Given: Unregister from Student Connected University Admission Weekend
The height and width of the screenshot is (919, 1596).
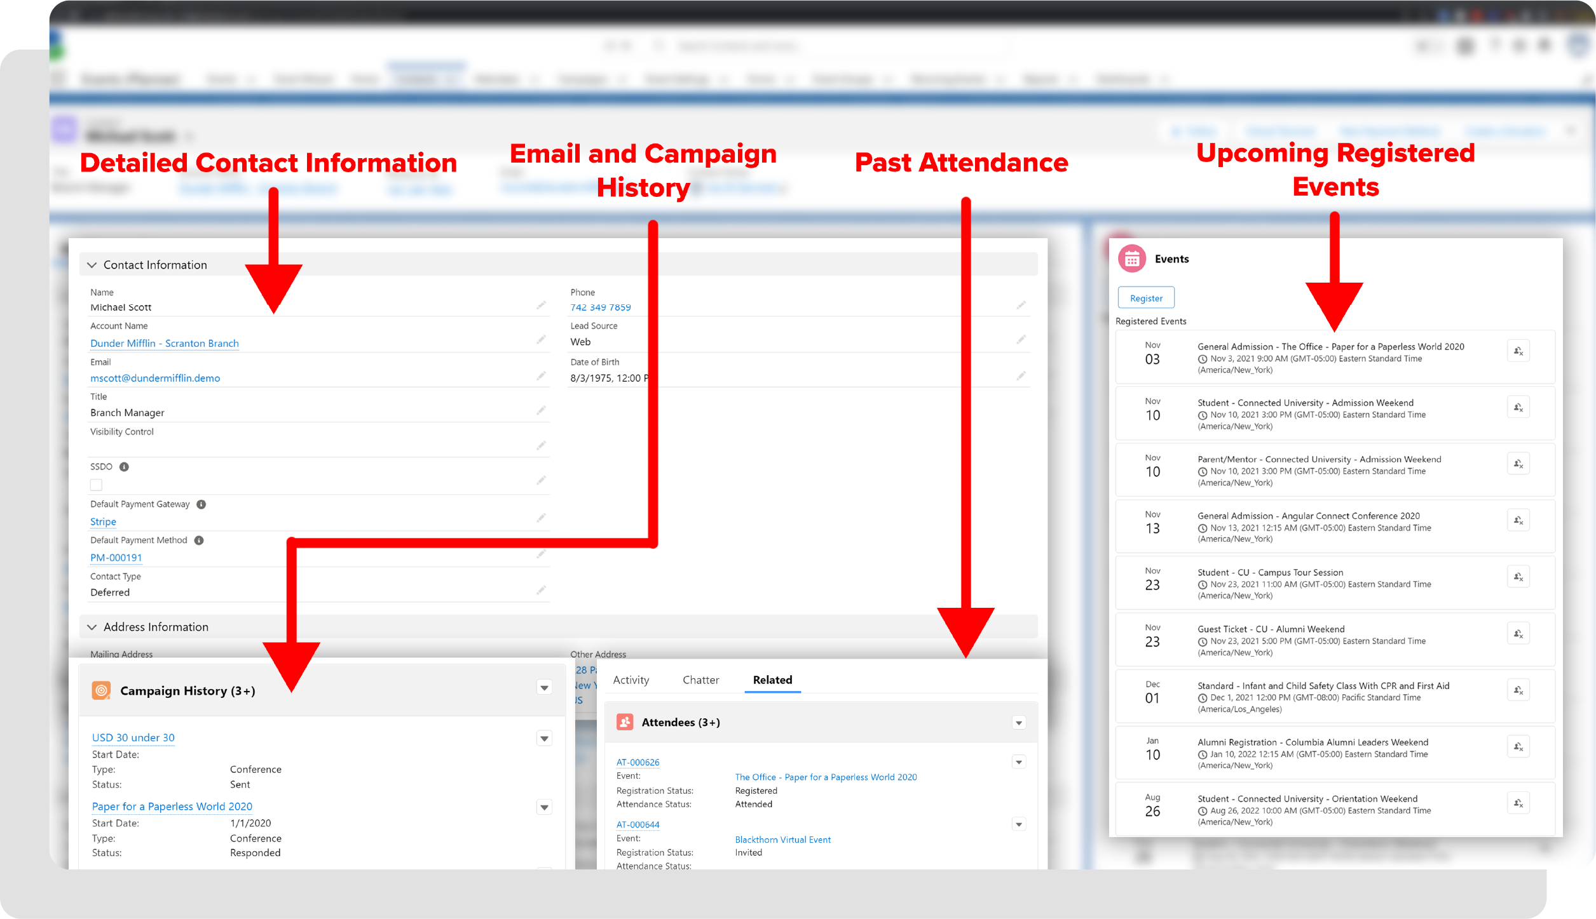Looking at the screenshot, I should [1518, 408].
